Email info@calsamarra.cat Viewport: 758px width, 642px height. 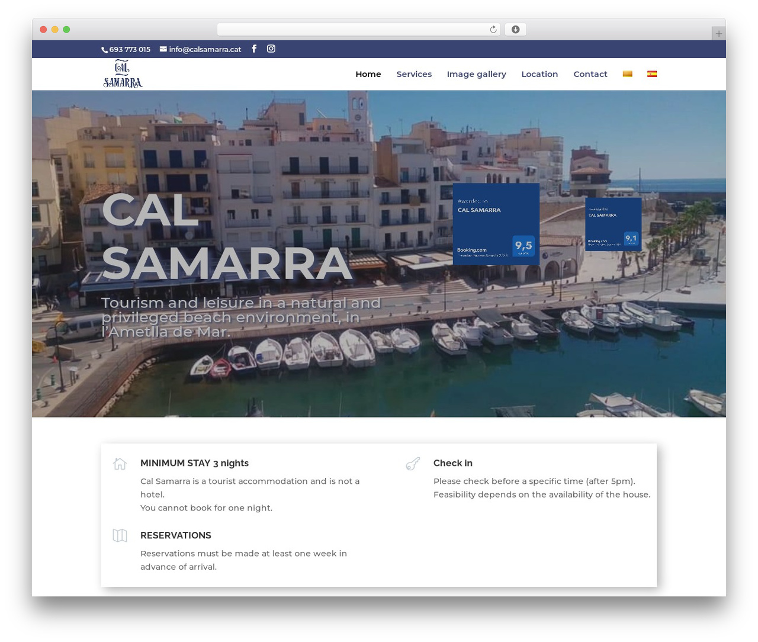point(205,49)
